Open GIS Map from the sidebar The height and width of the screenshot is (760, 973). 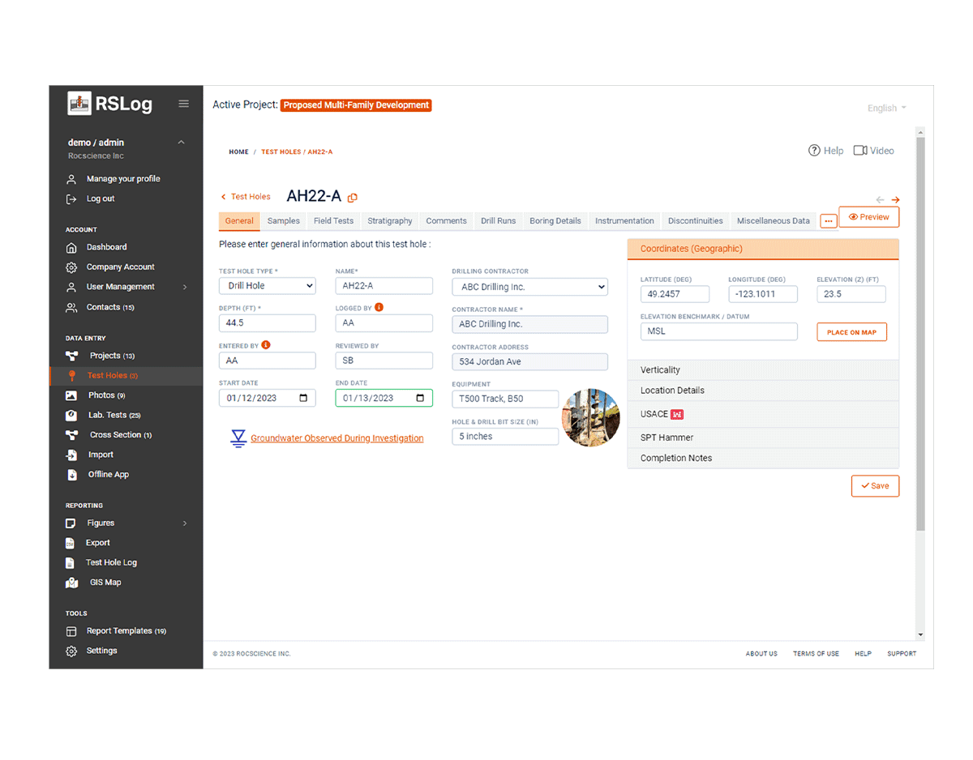point(105,583)
